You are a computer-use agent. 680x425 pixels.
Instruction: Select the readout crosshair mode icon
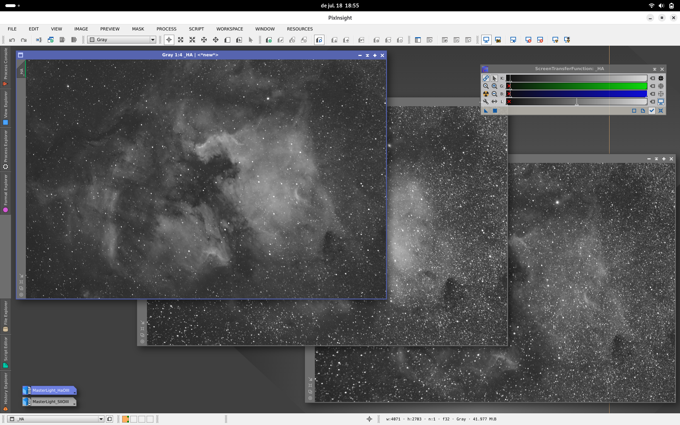pyautogui.click(x=169, y=40)
